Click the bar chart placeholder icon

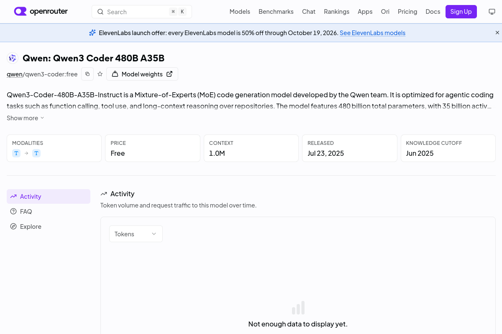(298, 308)
